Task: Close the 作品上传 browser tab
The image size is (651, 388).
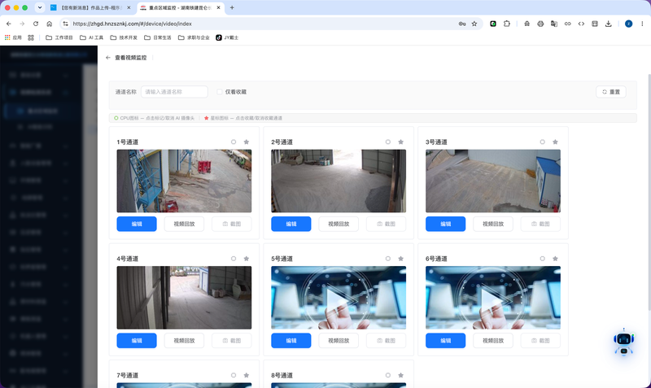Action: click(129, 7)
